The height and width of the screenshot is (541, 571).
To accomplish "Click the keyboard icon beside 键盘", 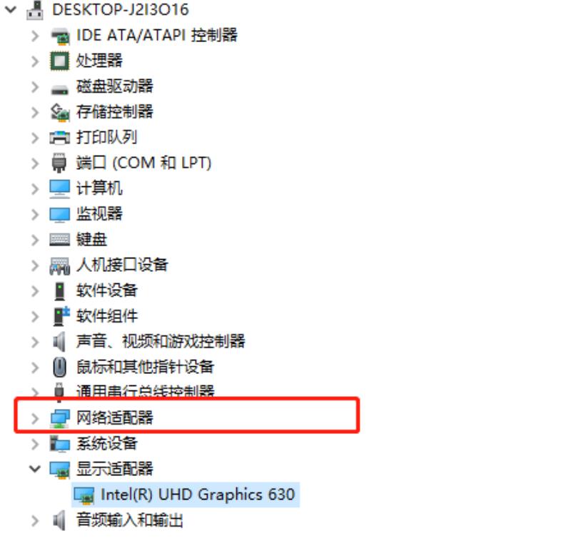I will pyautogui.click(x=59, y=240).
